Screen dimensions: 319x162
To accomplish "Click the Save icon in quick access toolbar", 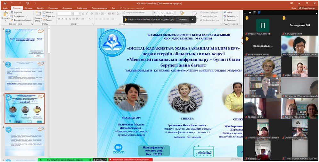I will [x=5, y=3].
